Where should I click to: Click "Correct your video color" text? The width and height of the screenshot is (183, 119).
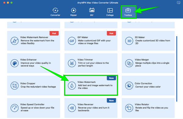click(148, 87)
